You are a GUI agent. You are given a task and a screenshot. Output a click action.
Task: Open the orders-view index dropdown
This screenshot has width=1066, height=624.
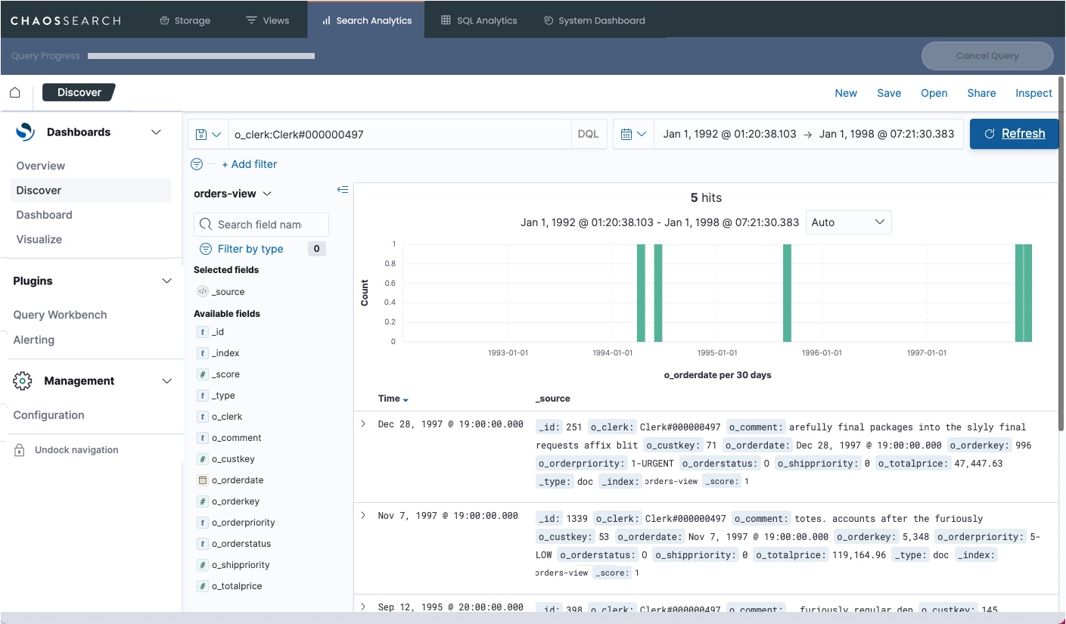[233, 194]
